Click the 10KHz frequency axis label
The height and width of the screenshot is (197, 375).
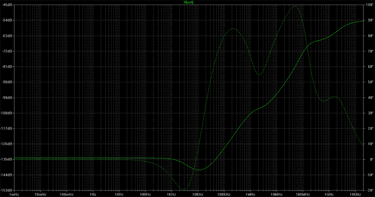(198, 195)
